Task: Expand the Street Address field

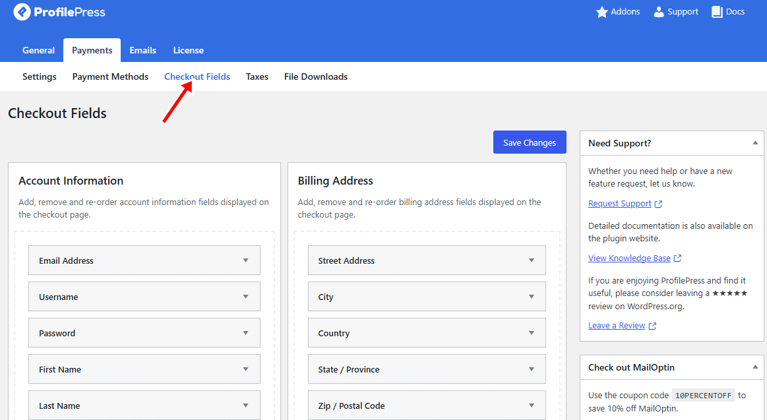Action: coord(531,260)
